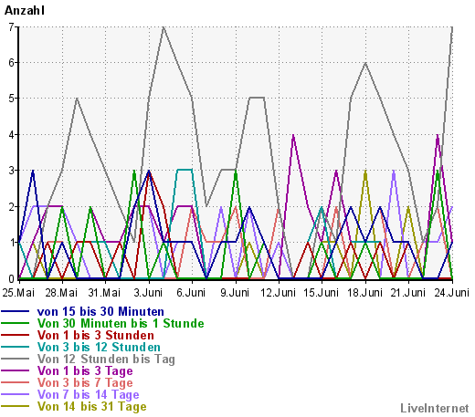475x417 pixels.
Task: Click the y-axis value 5
Action: pyautogui.click(x=12, y=99)
